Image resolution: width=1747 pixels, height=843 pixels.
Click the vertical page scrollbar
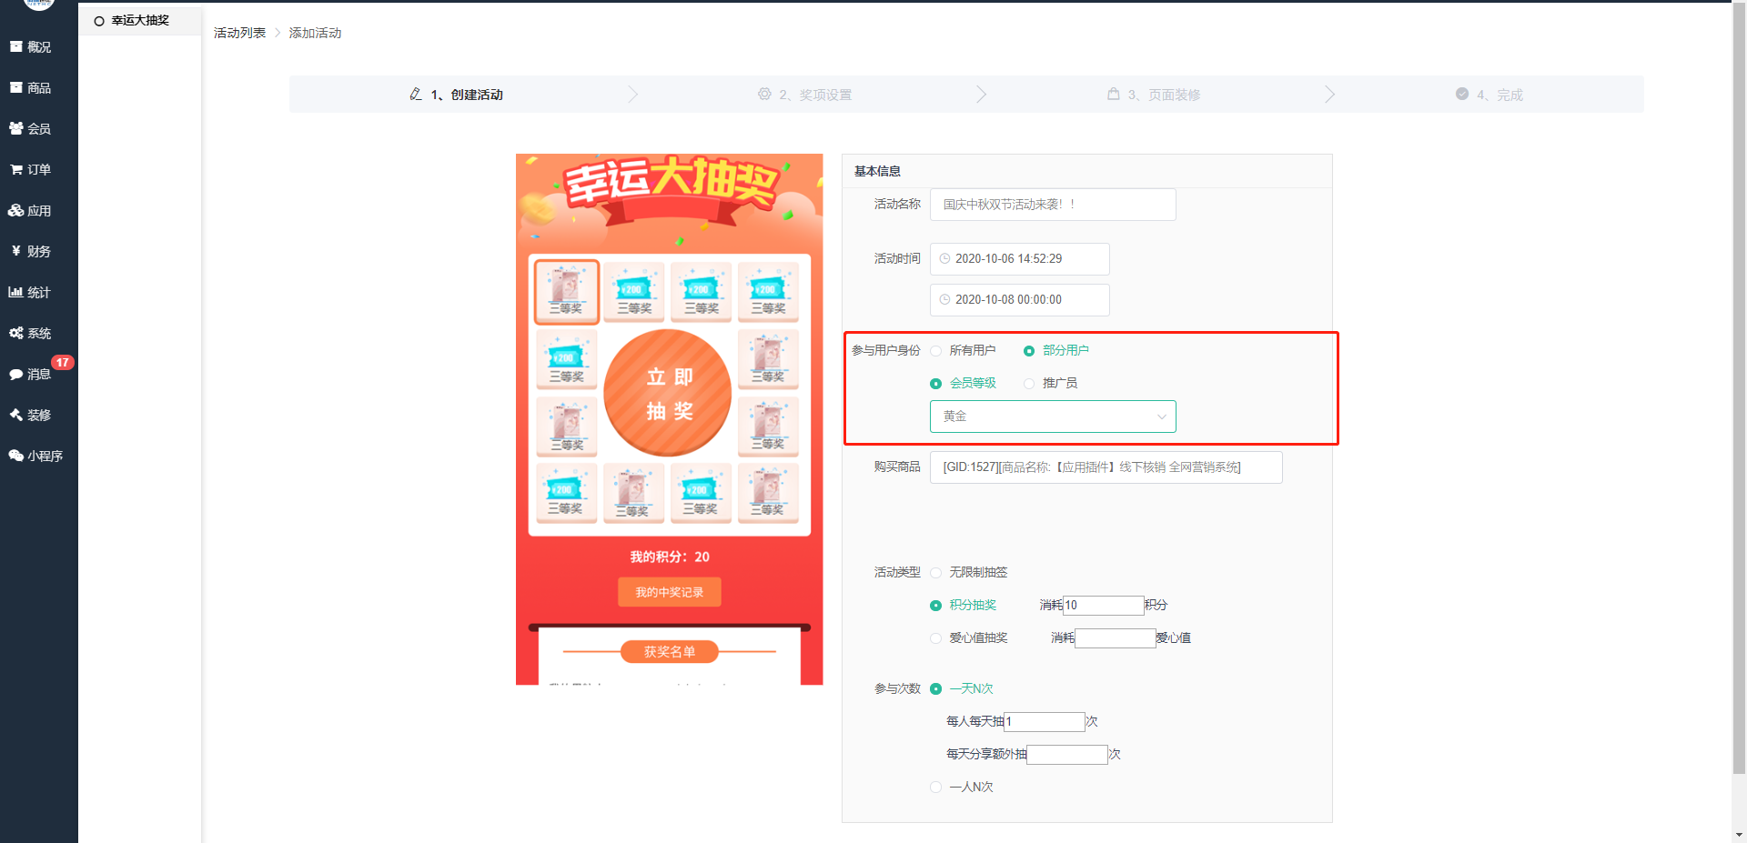[x=1739, y=364]
